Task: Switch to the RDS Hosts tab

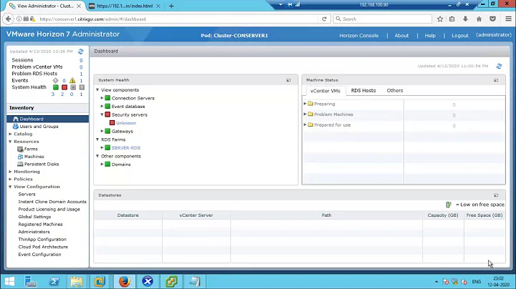Action: click(363, 90)
